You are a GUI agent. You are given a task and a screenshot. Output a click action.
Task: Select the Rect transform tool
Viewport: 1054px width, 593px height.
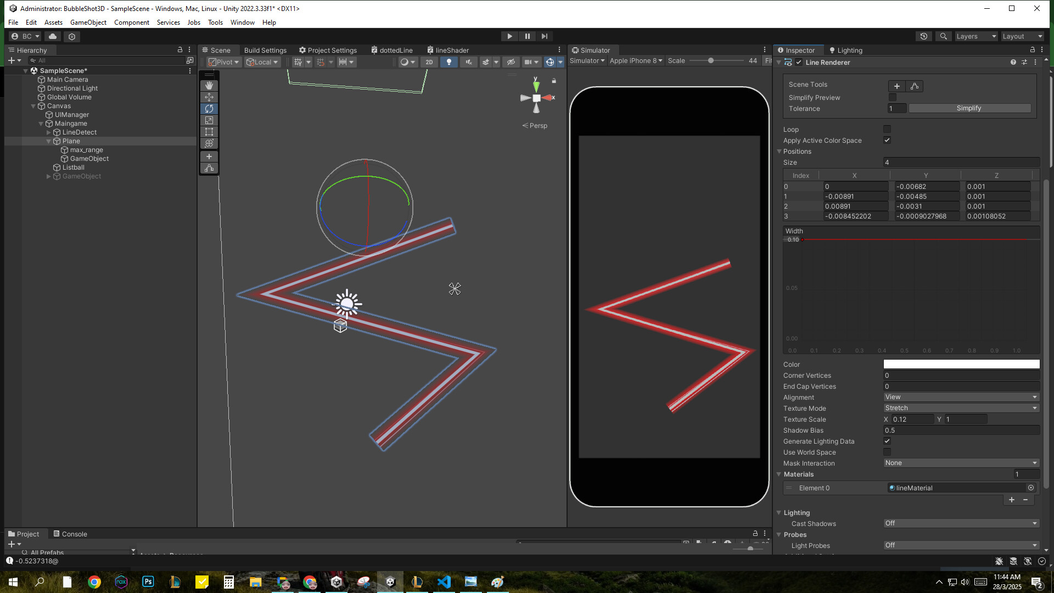(209, 132)
